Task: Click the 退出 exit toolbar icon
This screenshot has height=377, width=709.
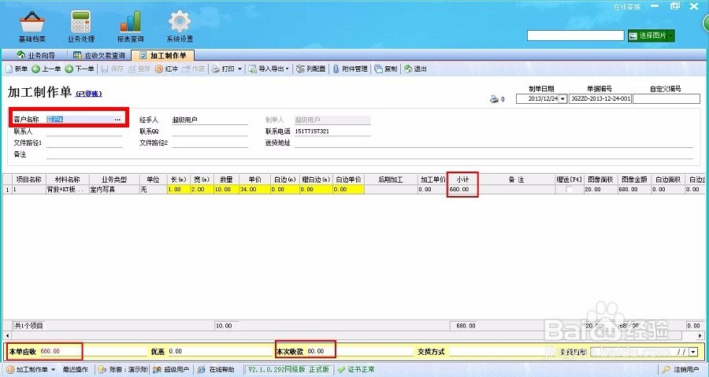Action: 415,68
